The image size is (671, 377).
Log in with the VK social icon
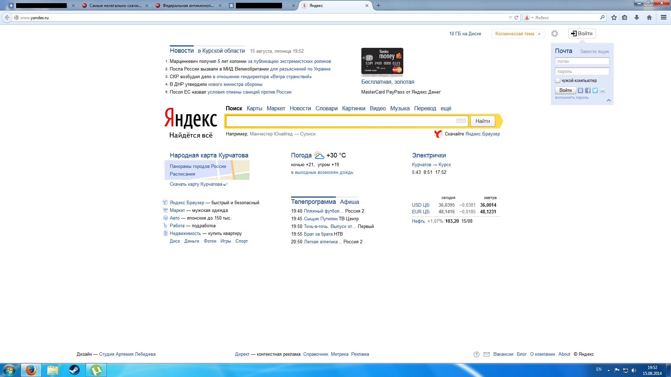[x=580, y=90]
